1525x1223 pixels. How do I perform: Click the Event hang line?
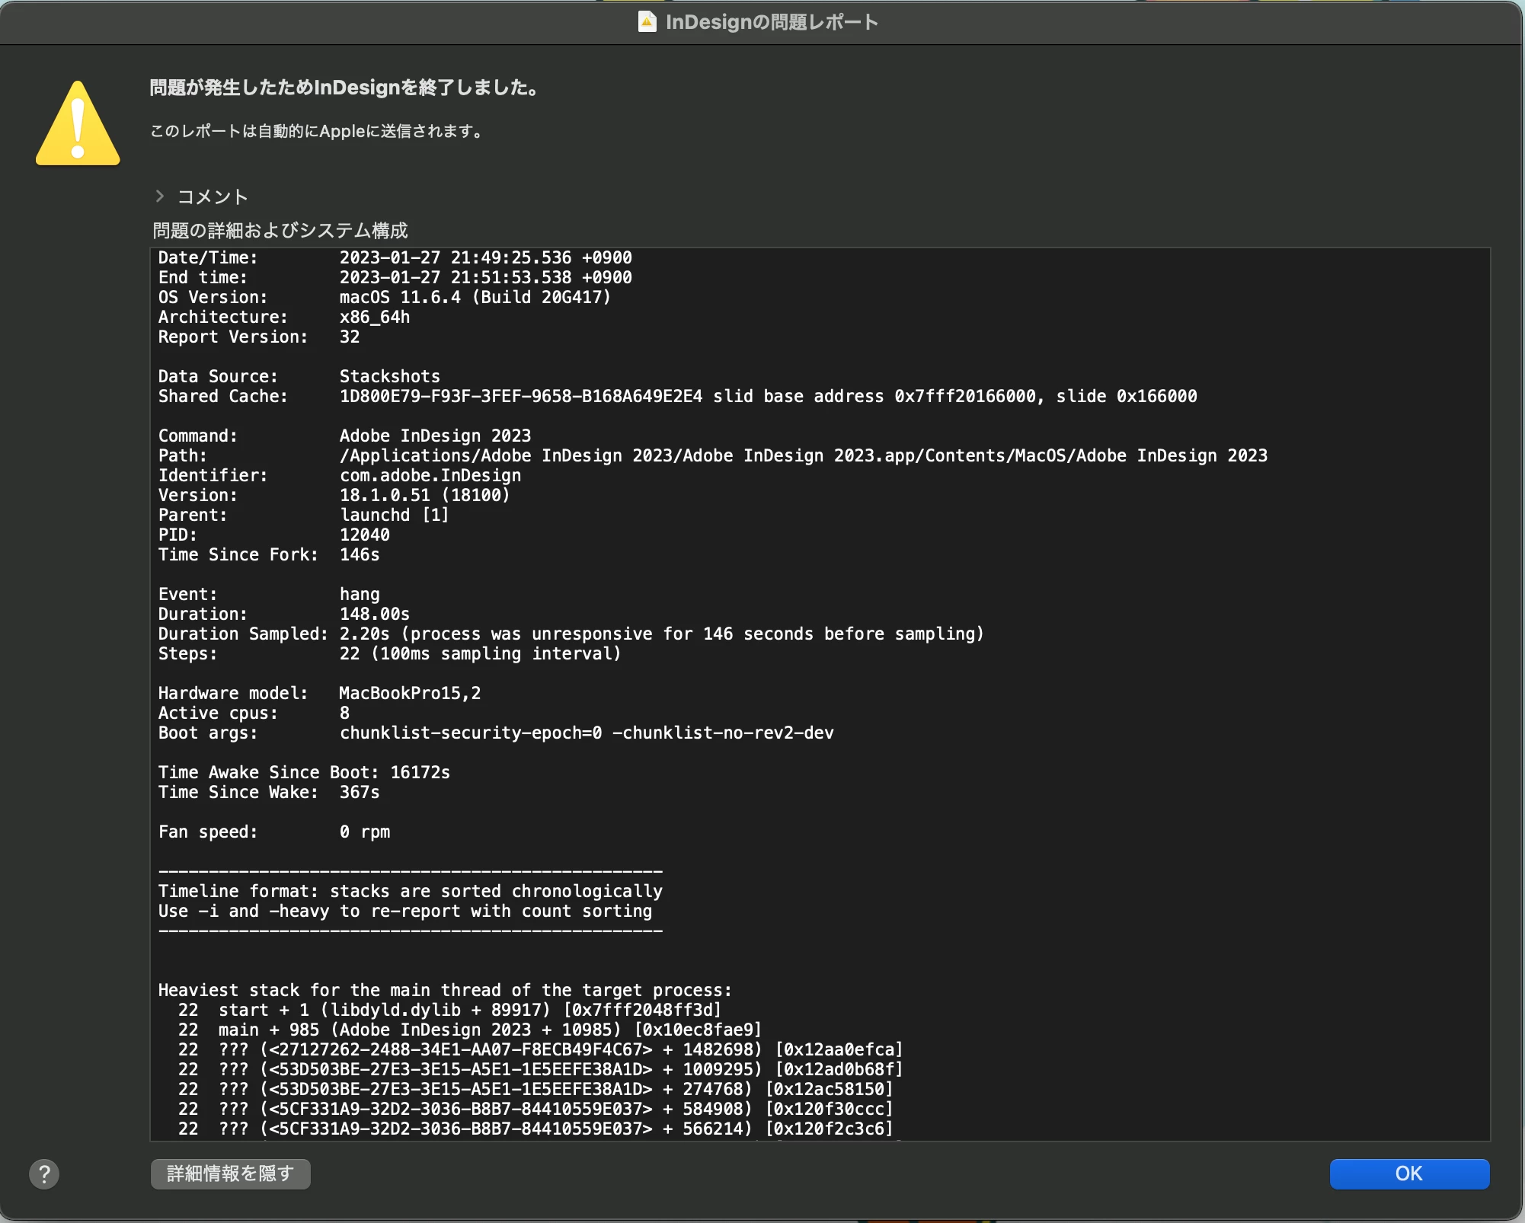pos(269,594)
